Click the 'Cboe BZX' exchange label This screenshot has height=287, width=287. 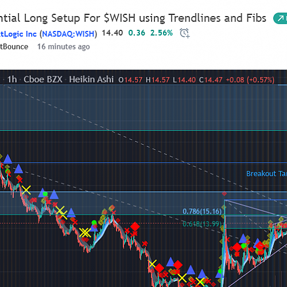[43, 79]
